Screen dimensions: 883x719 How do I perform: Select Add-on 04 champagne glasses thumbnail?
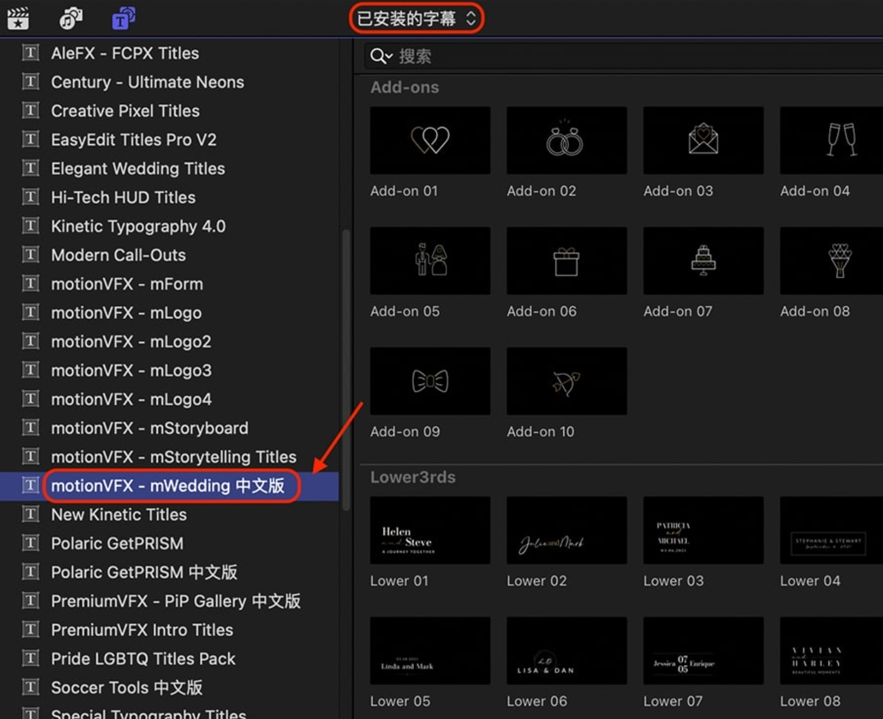(x=832, y=140)
